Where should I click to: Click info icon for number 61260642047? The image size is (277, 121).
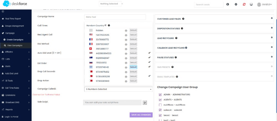coord(126,58)
